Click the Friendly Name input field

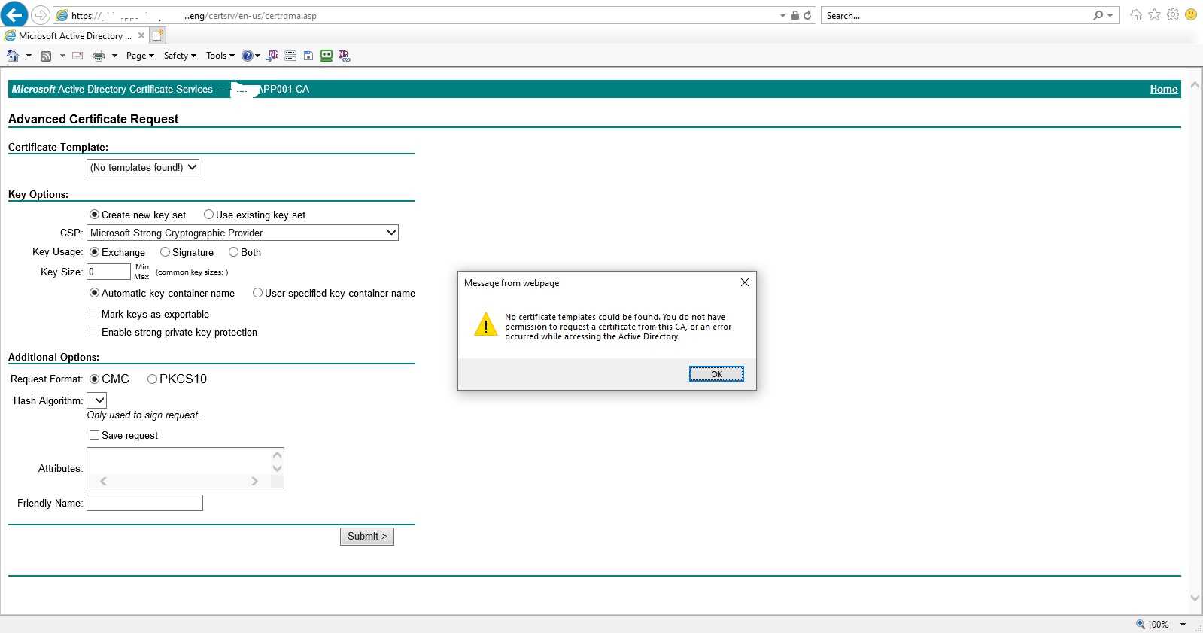click(144, 503)
